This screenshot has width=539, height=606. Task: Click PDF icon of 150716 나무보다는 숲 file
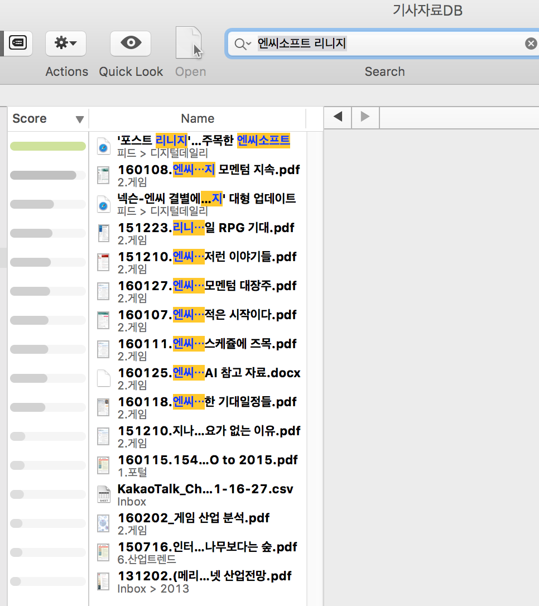[x=103, y=552]
